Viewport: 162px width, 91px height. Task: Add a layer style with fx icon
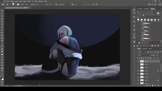[144, 85]
